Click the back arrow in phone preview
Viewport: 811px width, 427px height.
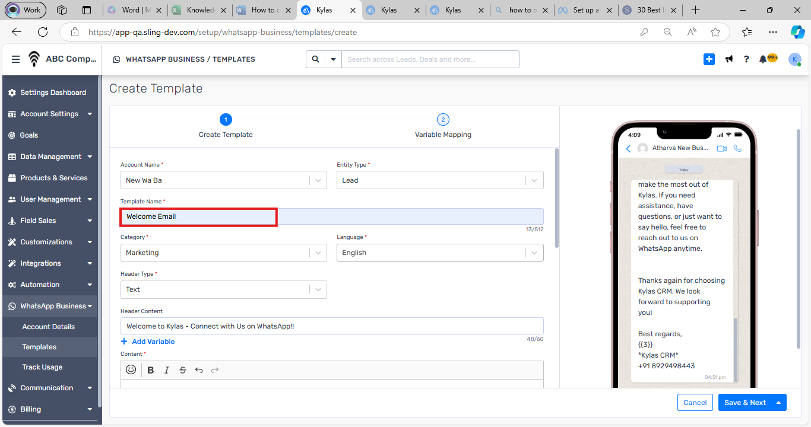pyautogui.click(x=628, y=148)
